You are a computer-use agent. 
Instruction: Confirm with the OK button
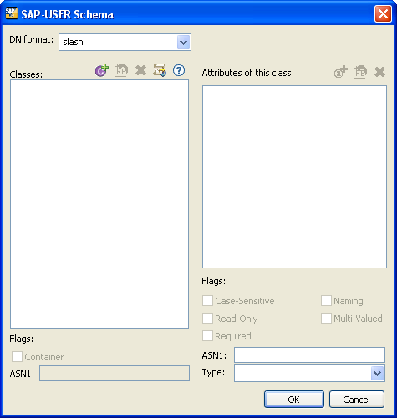(x=294, y=400)
